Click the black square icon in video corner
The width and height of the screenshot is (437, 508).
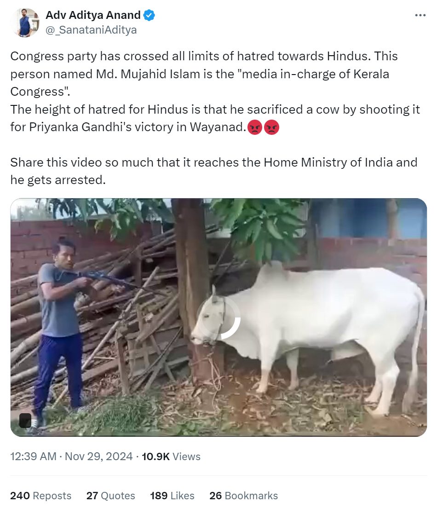25,420
